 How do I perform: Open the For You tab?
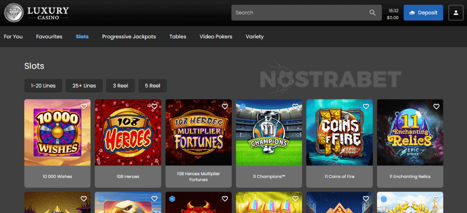point(13,37)
